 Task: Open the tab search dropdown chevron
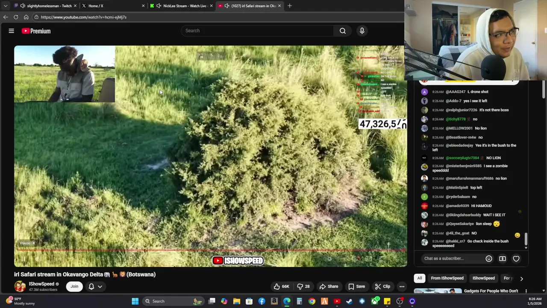coord(6,6)
